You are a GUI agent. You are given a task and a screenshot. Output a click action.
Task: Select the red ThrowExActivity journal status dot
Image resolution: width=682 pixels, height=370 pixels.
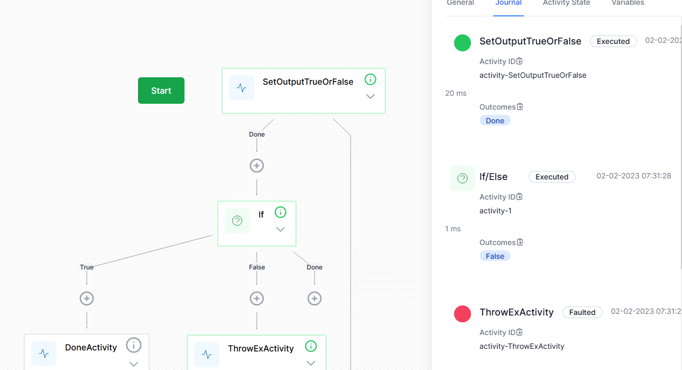click(x=463, y=314)
